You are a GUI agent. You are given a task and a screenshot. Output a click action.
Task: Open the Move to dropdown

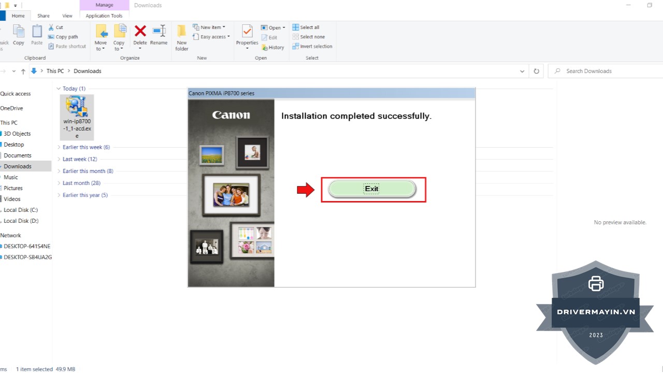coord(100,38)
